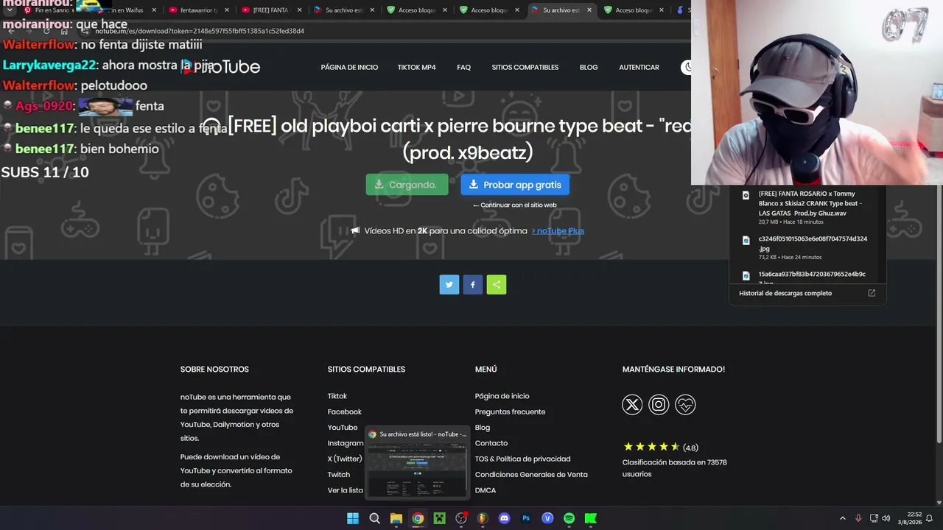Click the heart-pulse status icon

pyautogui.click(x=685, y=404)
